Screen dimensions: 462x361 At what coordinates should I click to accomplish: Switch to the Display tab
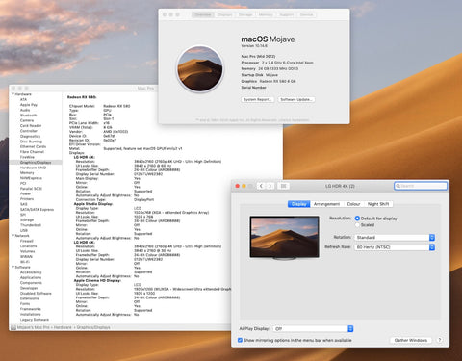click(x=299, y=204)
